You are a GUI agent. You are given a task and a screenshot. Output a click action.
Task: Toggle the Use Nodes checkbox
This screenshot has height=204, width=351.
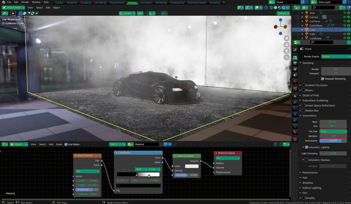point(66,144)
